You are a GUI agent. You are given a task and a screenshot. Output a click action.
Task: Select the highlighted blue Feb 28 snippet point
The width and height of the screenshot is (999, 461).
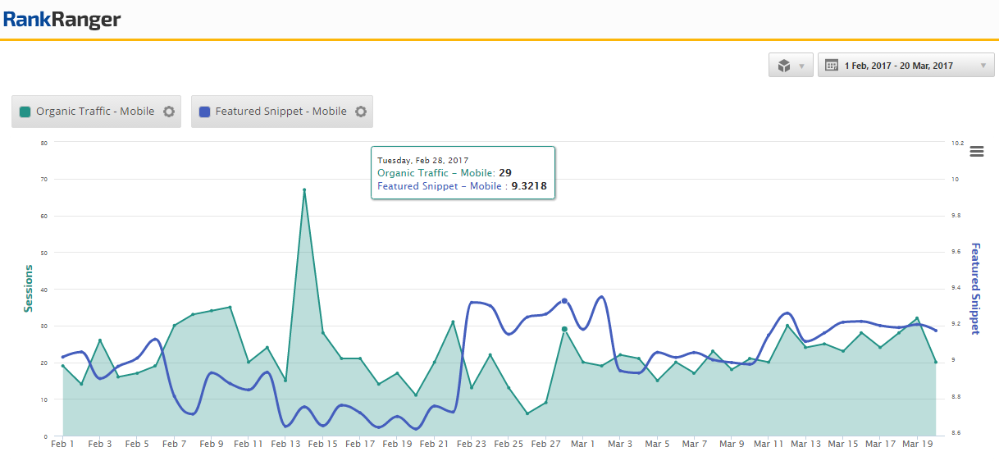click(564, 301)
